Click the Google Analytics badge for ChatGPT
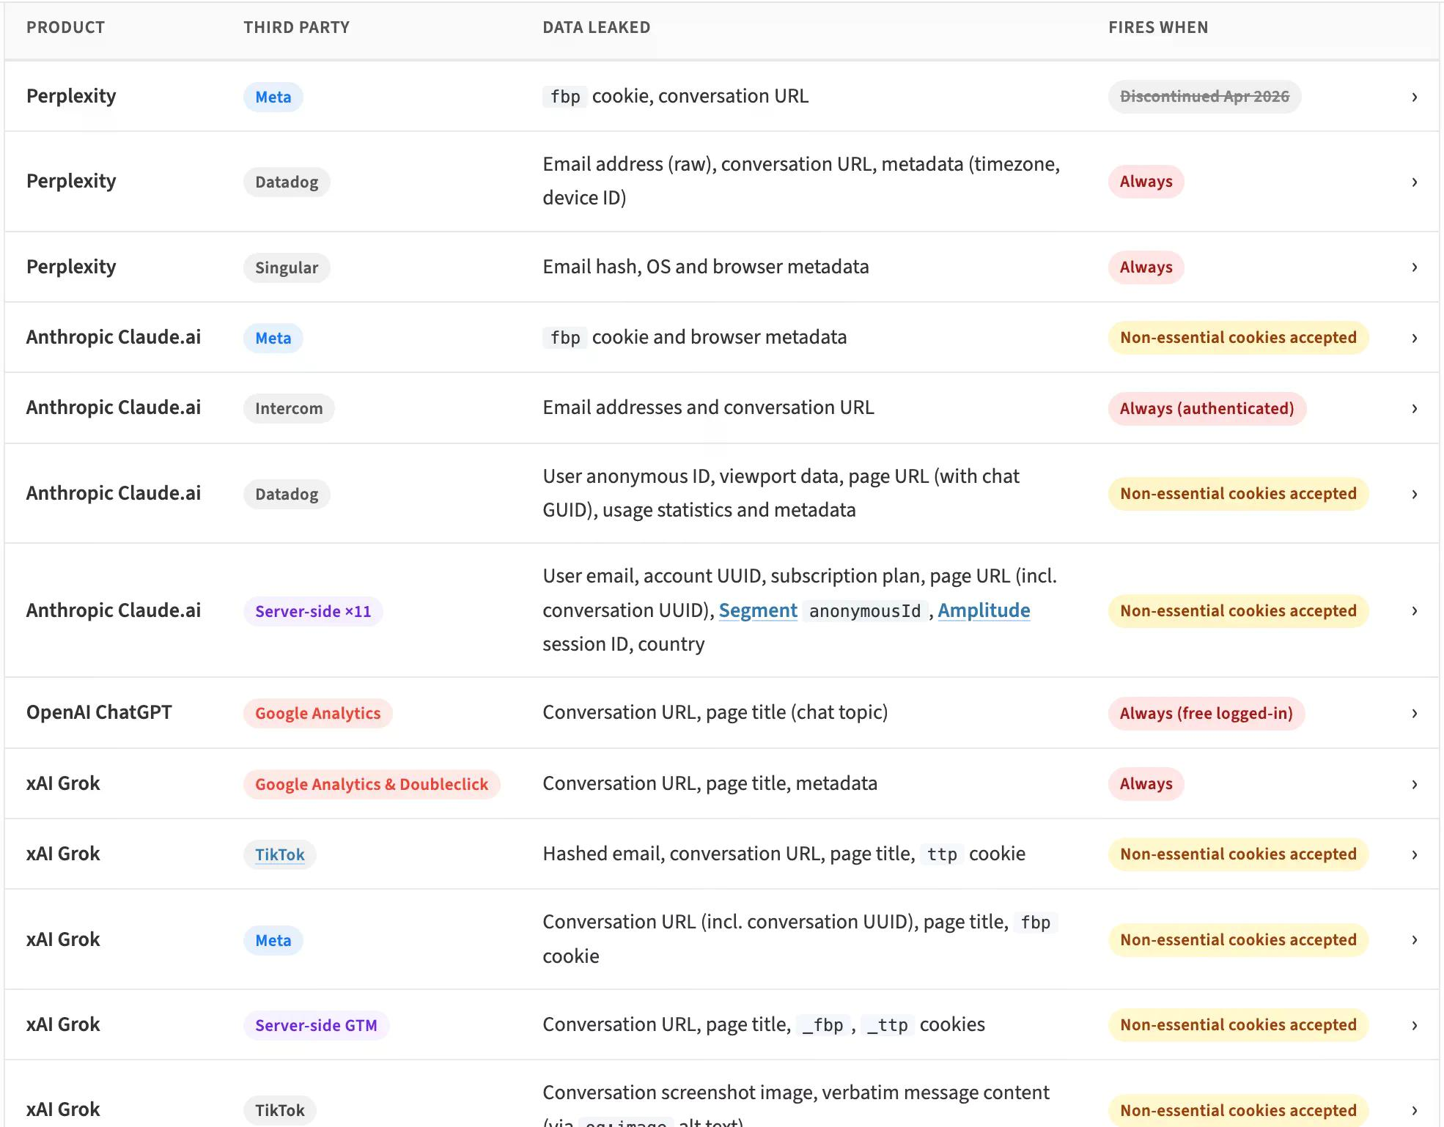The width and height of the screenshot is (1444, 1127). (x=317, y=713)
